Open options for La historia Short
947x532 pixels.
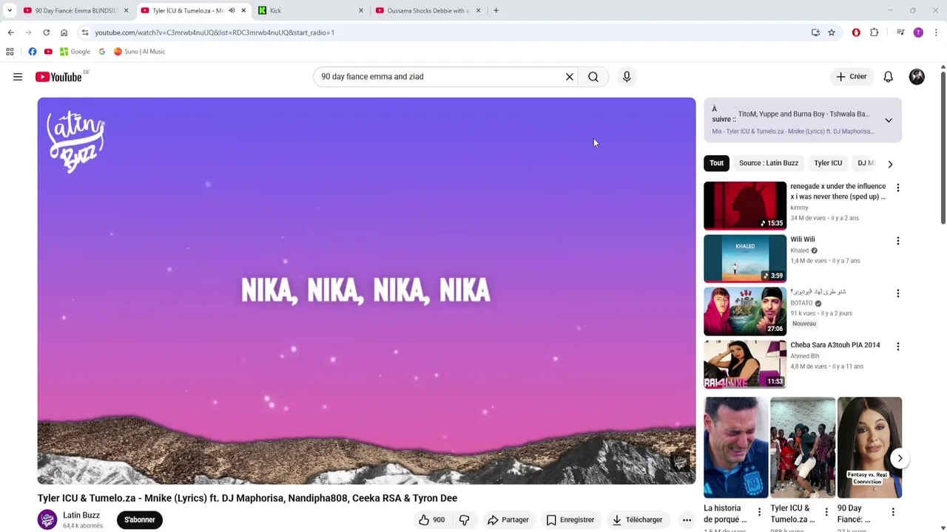click(x=759, y=511)
